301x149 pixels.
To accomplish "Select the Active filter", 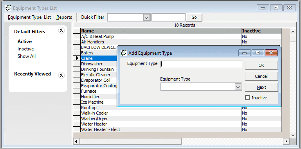I will point(25,41).
